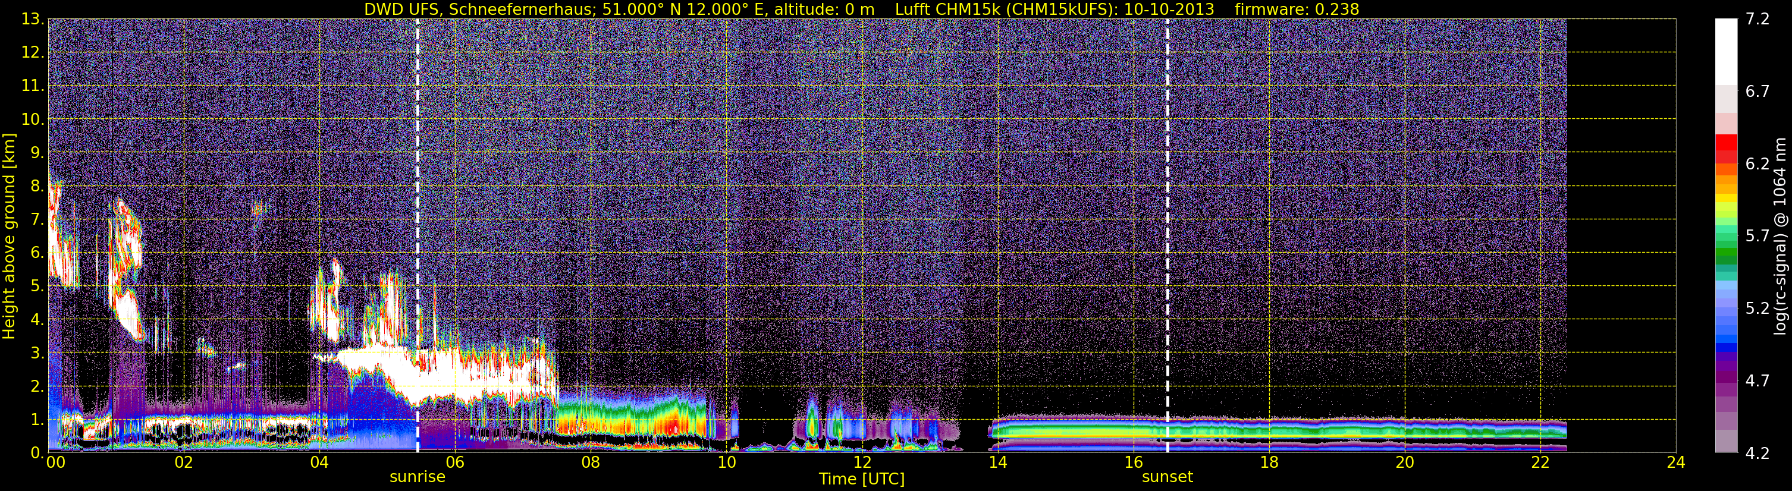Click the height axis tick '4.'
The height and width of the screenshot is (491, 1792).
(36, 319)
